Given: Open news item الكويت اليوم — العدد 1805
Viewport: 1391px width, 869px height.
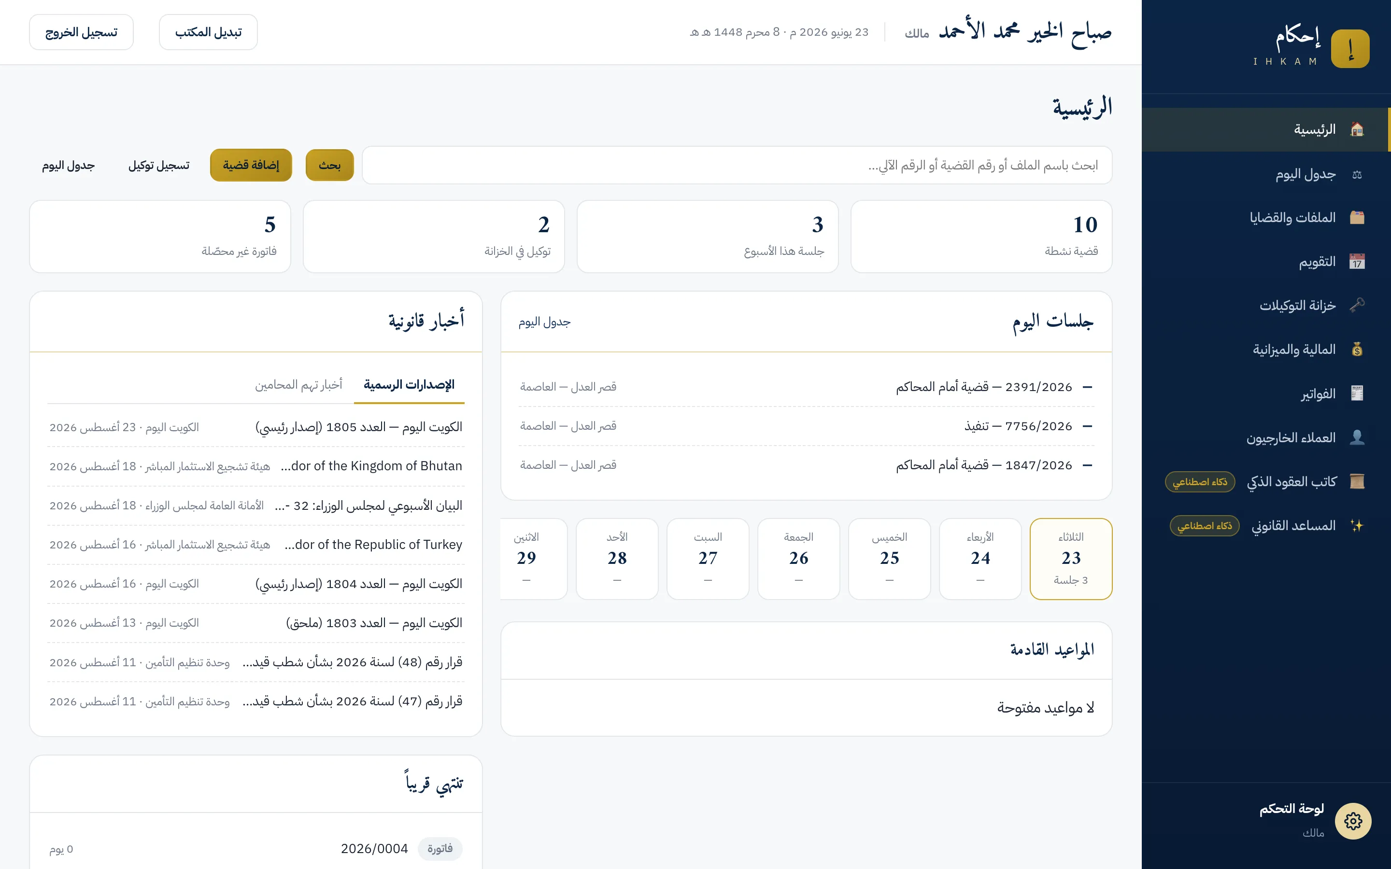Looking at the screenshot, I should click(x=256, y=427).
